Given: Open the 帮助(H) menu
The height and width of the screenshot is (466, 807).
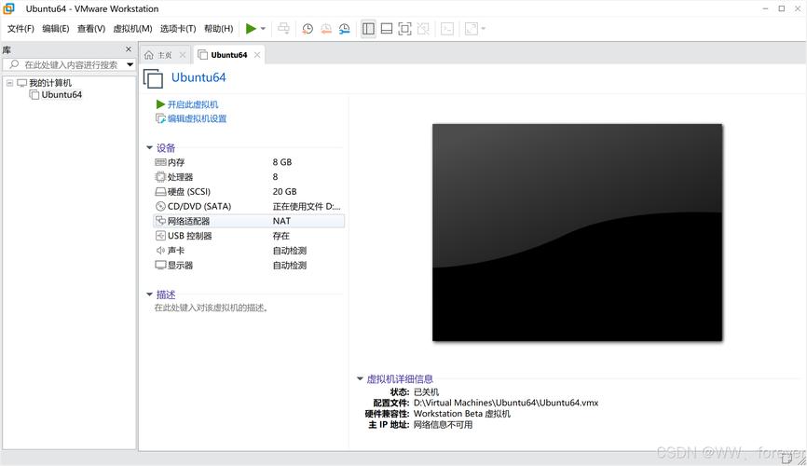Looking at the screenshot, I should pos(218,29).
